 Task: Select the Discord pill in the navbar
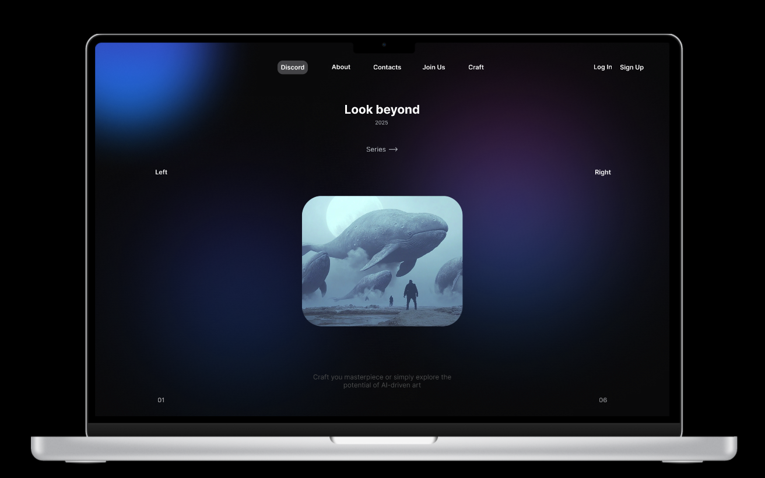click(292, 67)
